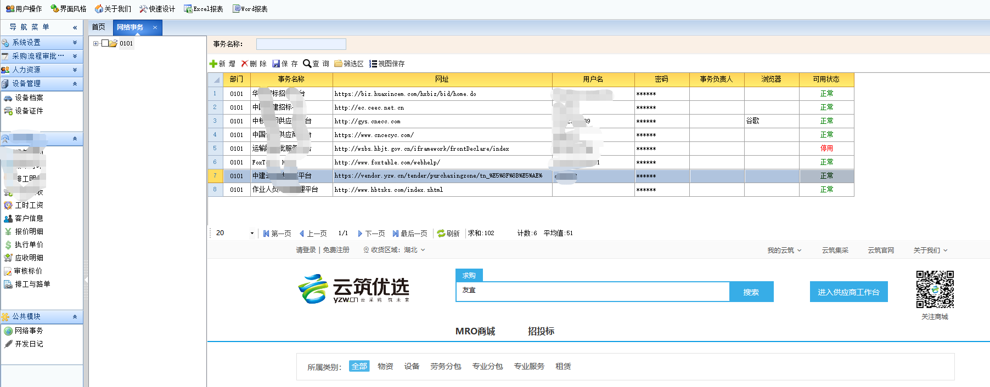Open 报价明细 module
Image resolution: width=990 pixels, height=387 pixels.
coord(24,231)
